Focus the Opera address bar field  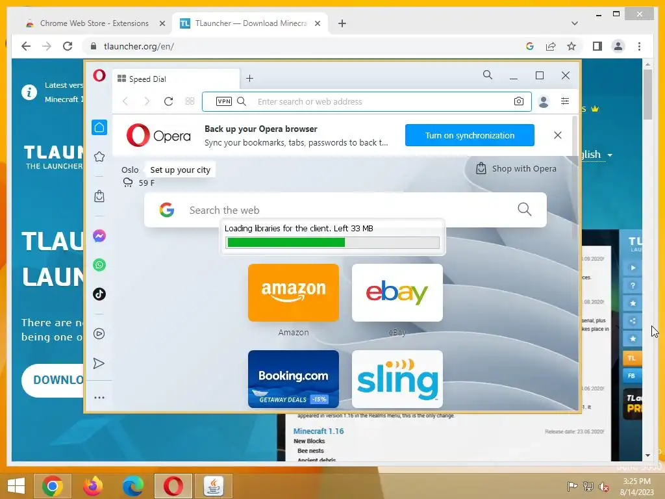[367, 101]
